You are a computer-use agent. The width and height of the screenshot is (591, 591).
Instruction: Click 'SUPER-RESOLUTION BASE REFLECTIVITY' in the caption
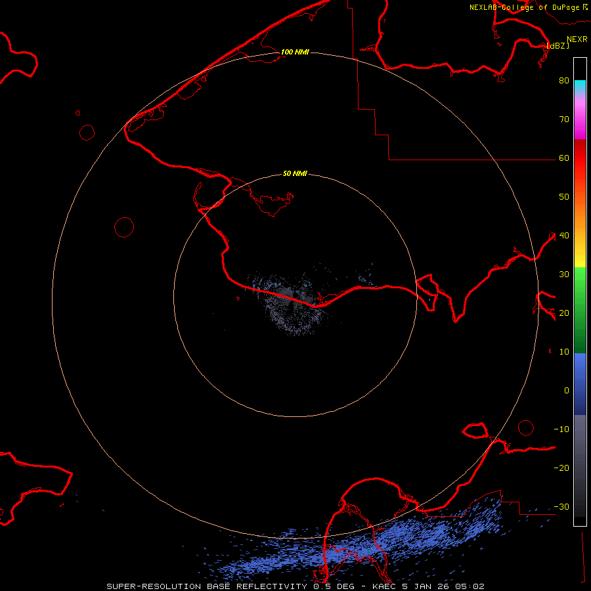click(207, 586)
